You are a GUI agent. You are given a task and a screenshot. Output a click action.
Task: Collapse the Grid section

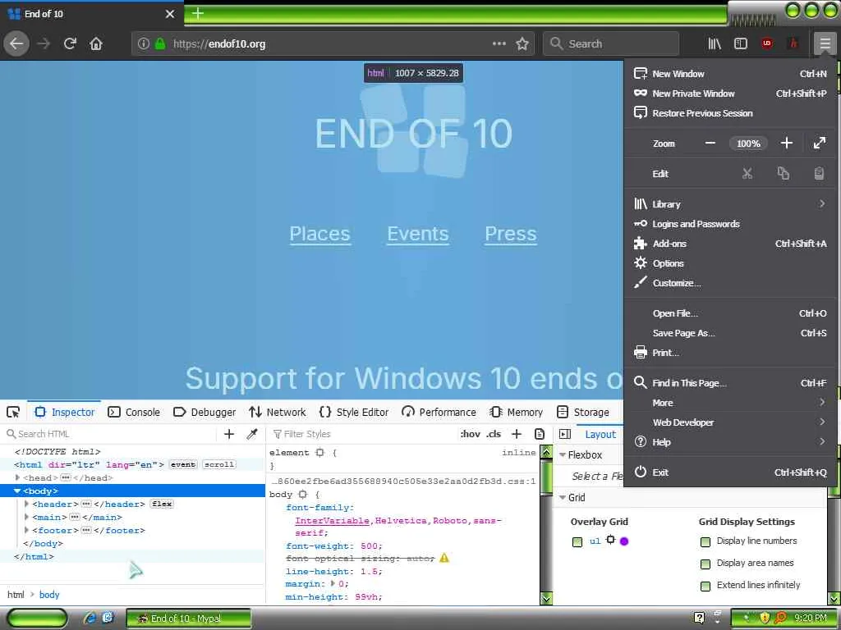tap(563, 498)
